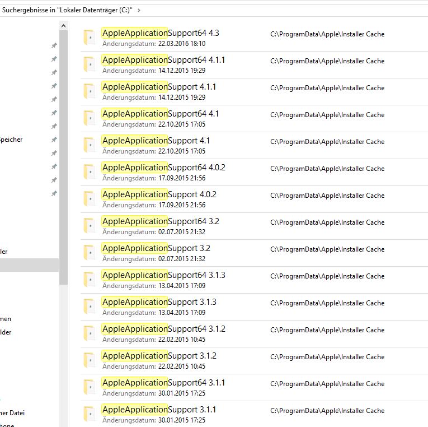Select the AppleApplicationSupport64 4.1 folder name

coord(161,114)
